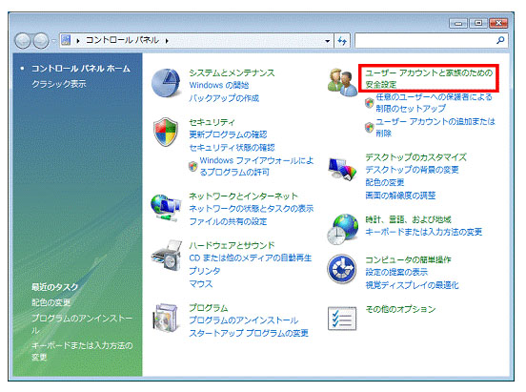Open the プログラム disc box icon

[166, 319]
